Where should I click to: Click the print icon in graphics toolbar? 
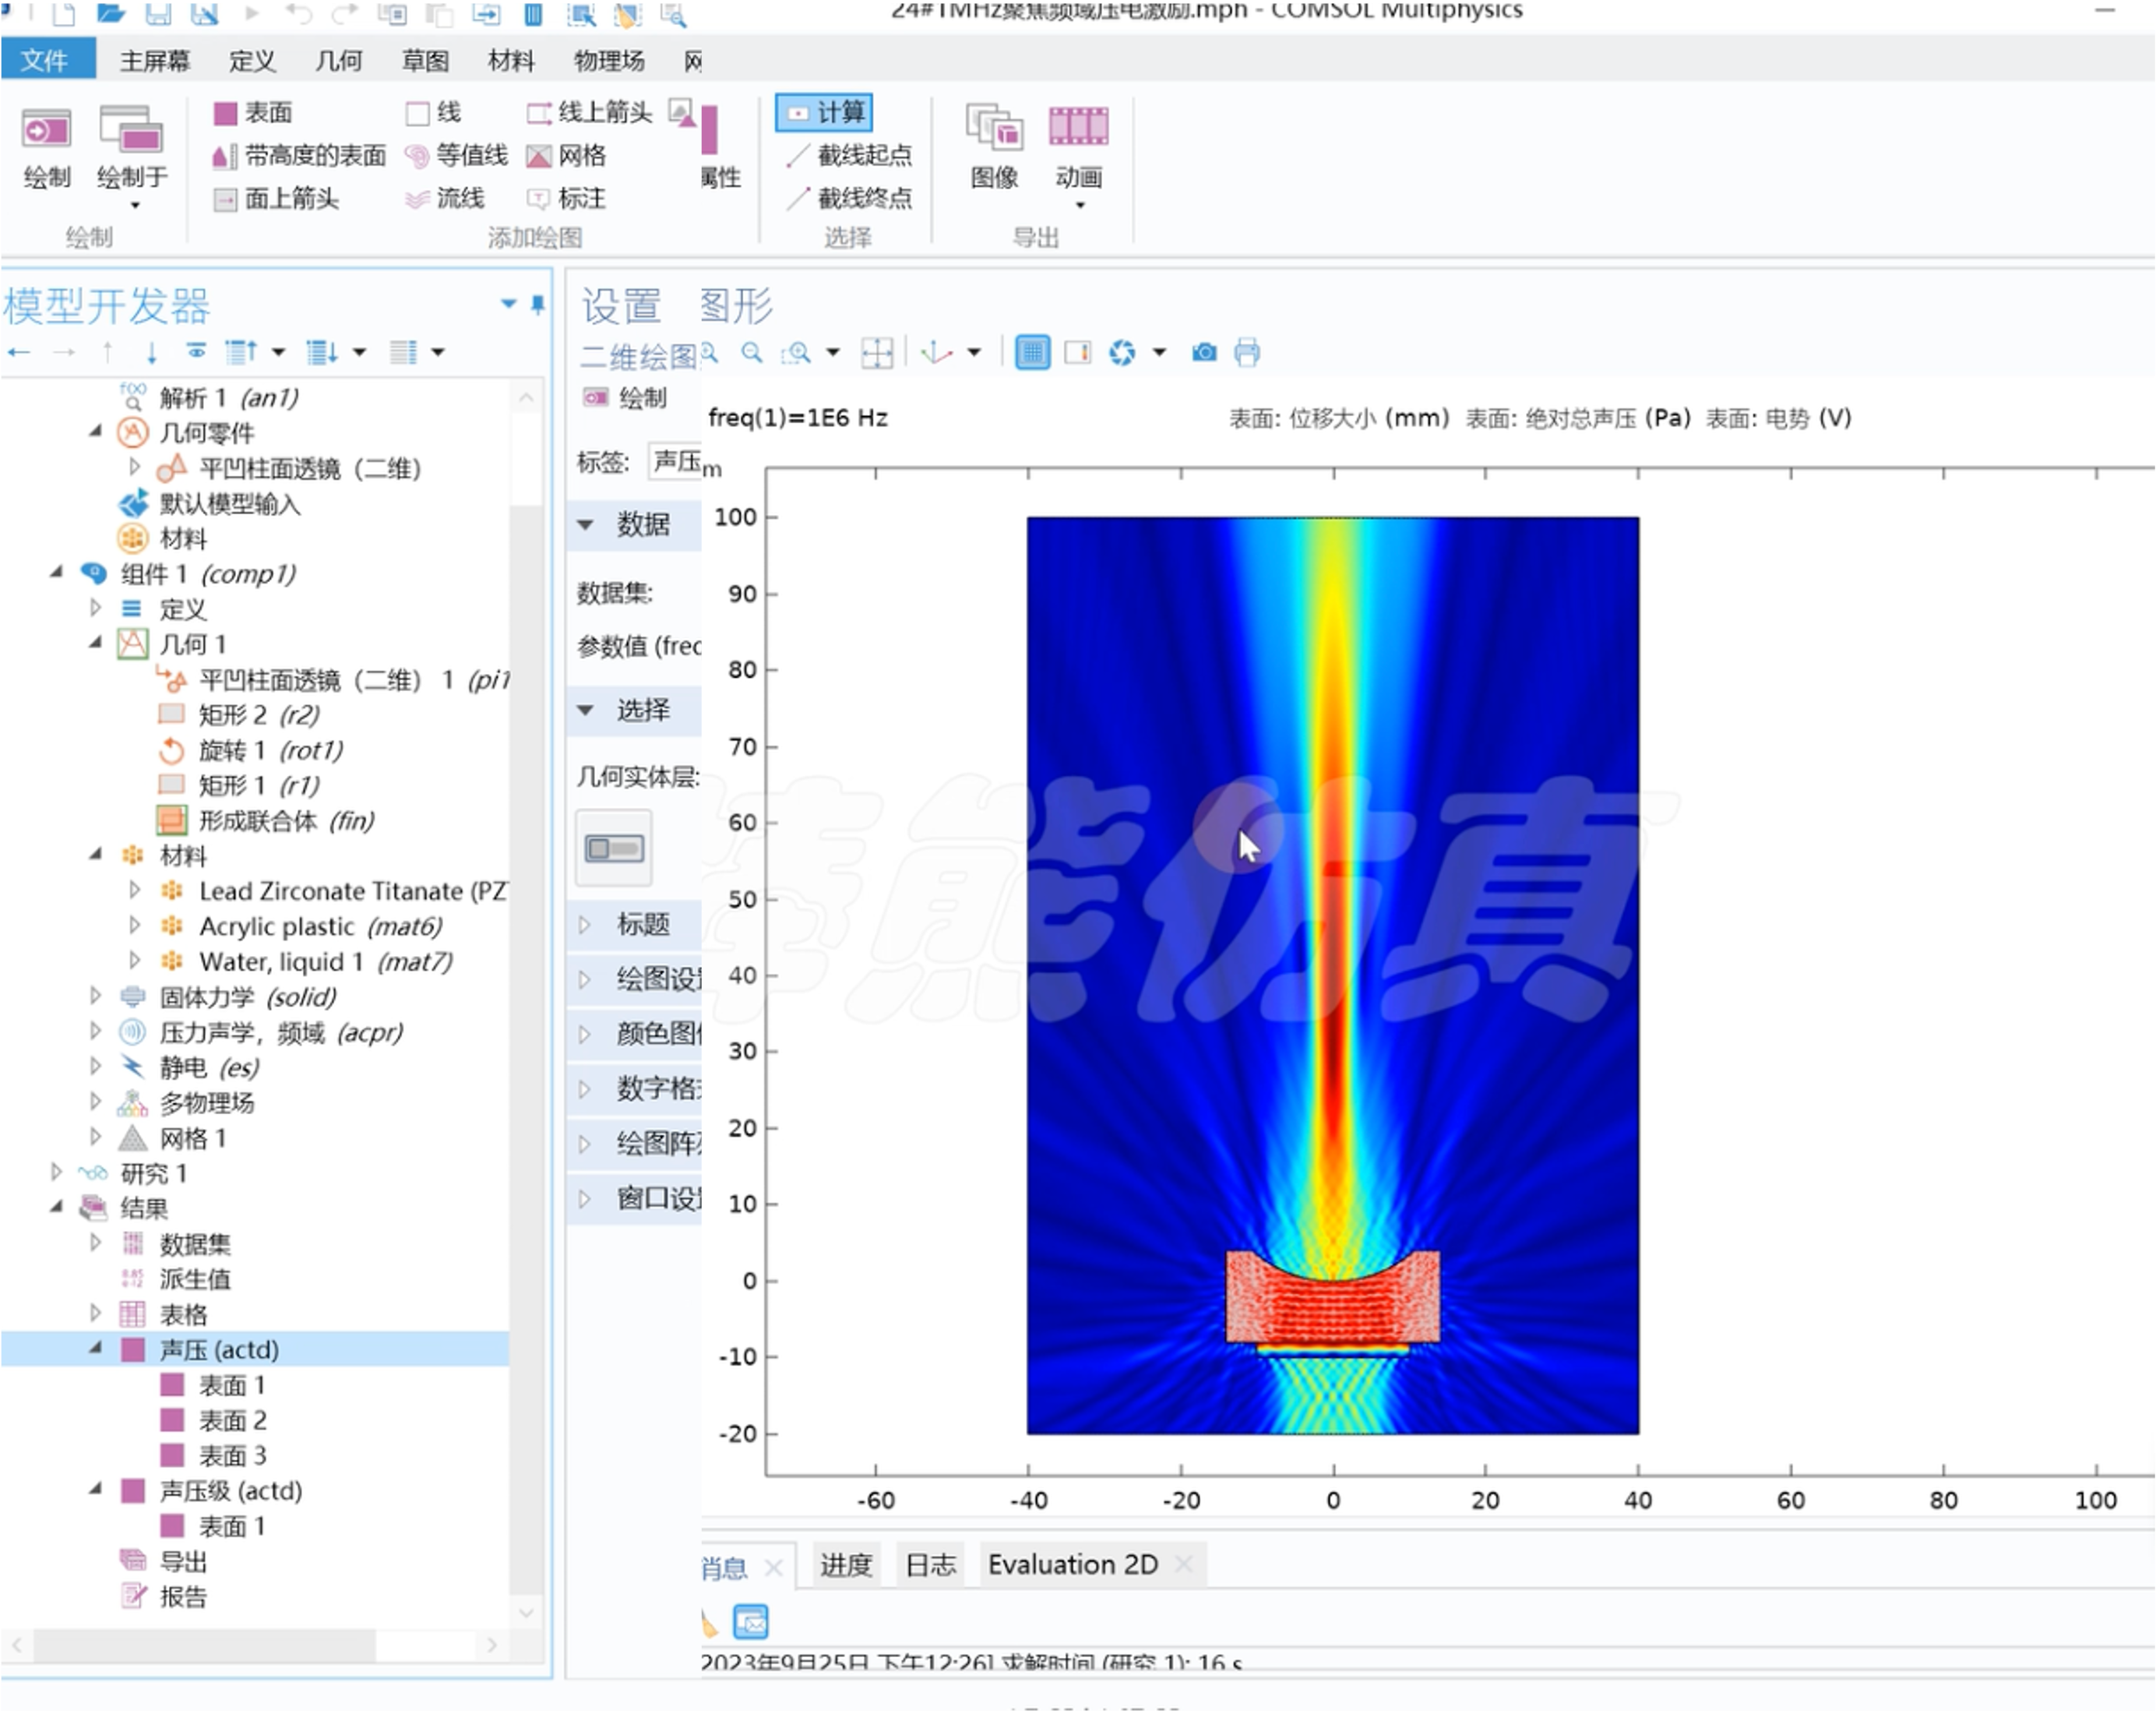(1247, 353)
